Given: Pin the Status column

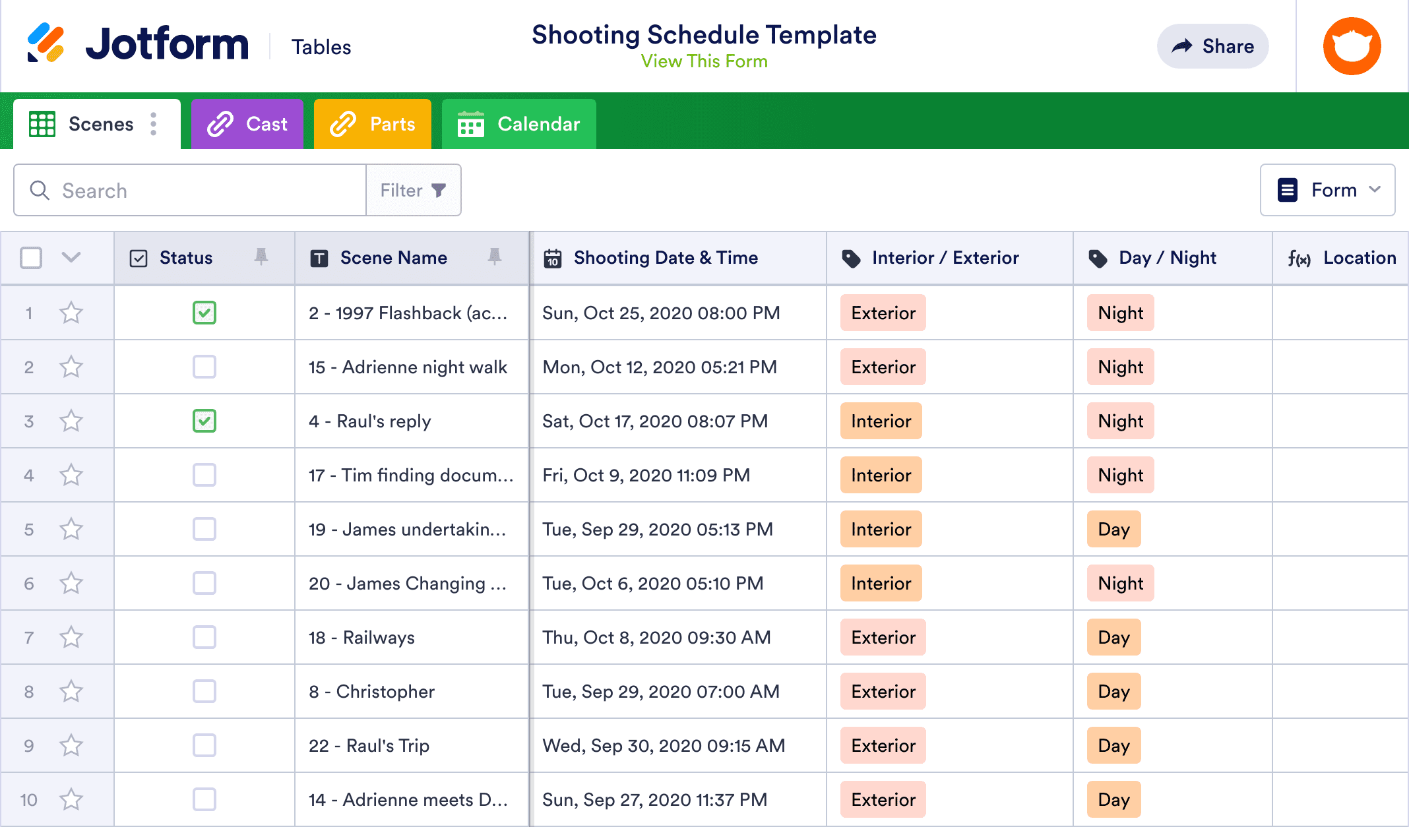Looking at the screenshot, I should (x=262, y=258).
